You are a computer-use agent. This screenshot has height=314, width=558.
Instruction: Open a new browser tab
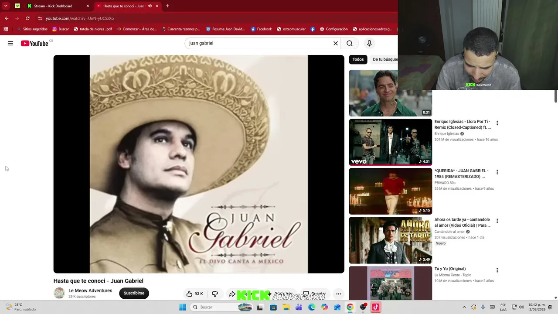167,6
